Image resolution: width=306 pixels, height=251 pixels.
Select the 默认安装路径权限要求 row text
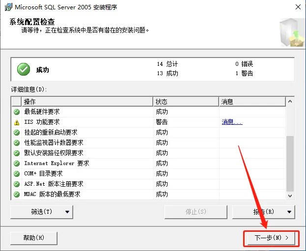[x=54, y=153]
